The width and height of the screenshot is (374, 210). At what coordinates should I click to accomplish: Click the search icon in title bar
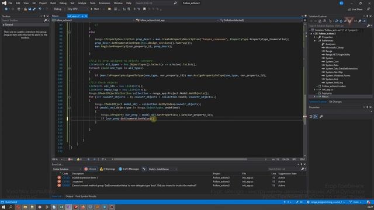pyautogui.click(x=175, y=3)
